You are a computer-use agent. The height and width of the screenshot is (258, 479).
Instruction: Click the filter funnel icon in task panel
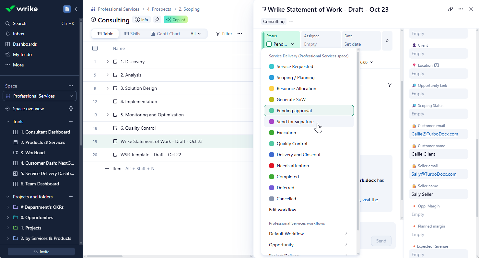390,85
